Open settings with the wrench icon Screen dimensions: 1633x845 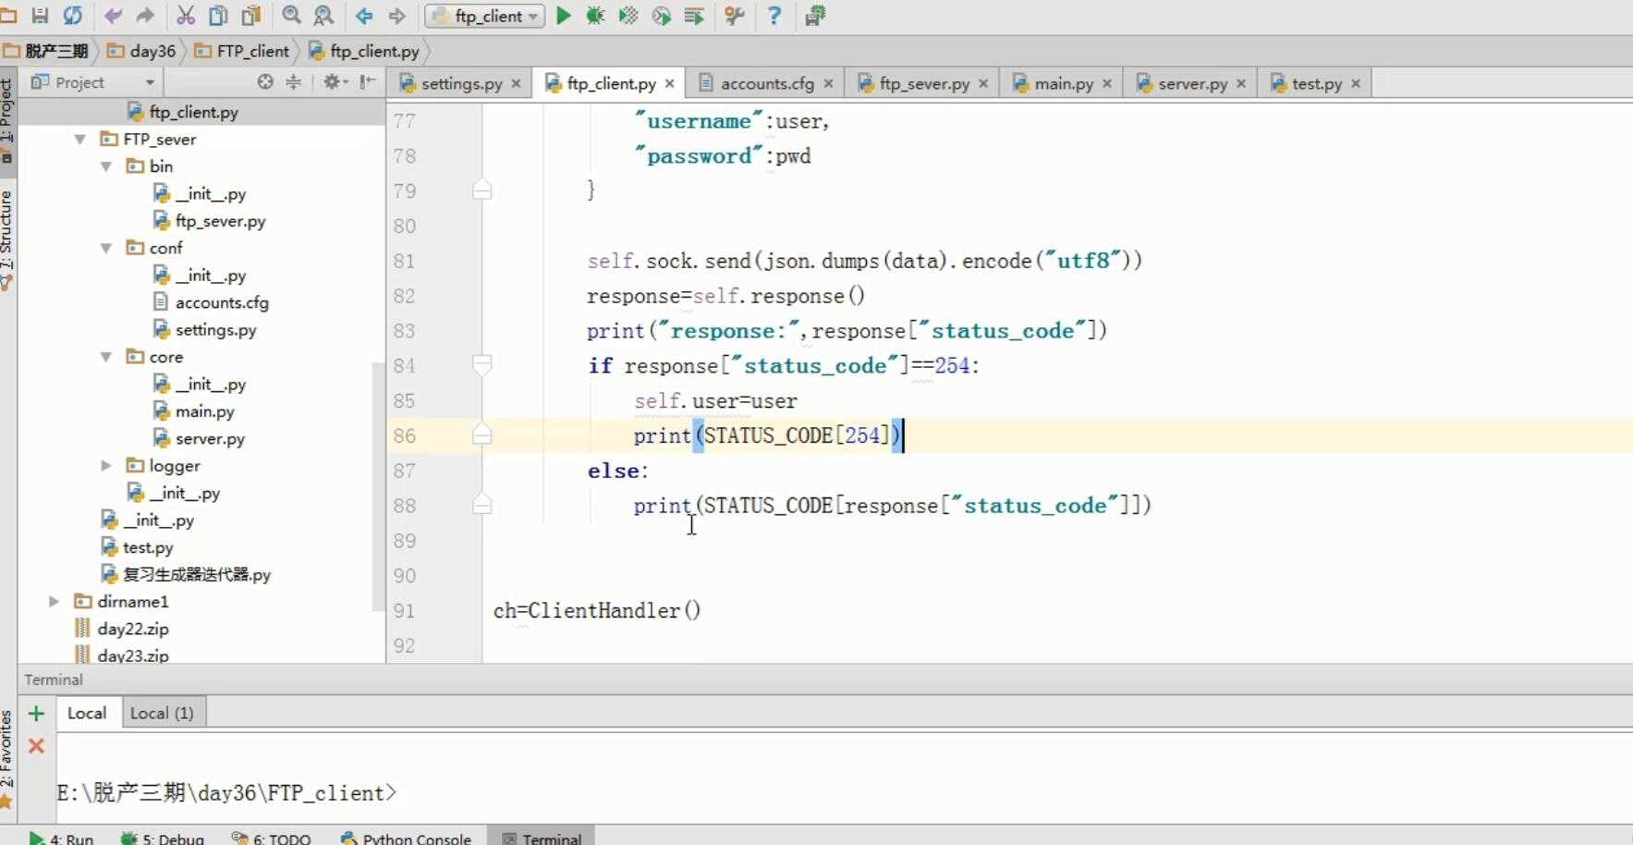(x=735, y=16)
